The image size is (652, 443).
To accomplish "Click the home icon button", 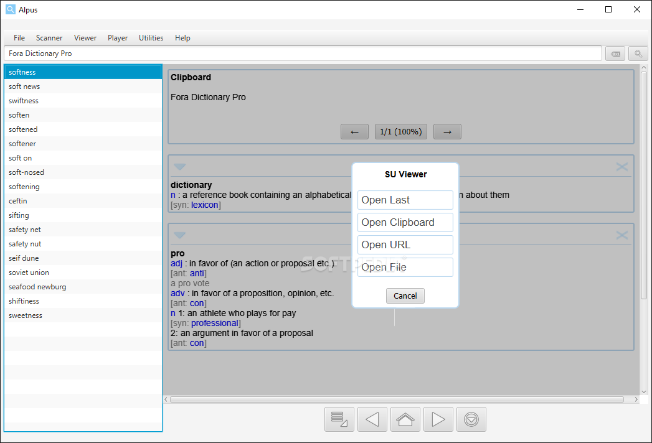I will click(x=405, y=419).
